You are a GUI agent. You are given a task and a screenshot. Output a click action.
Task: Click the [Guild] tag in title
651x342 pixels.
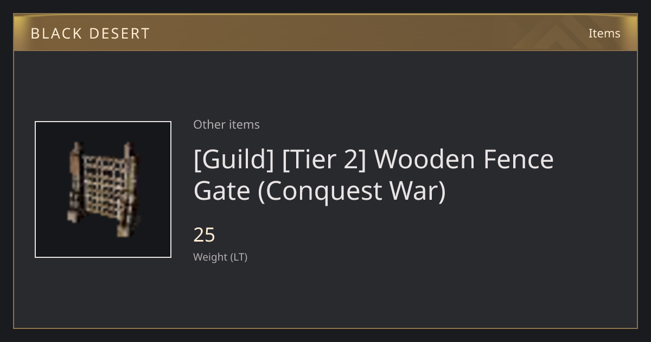tap(234, 160)
